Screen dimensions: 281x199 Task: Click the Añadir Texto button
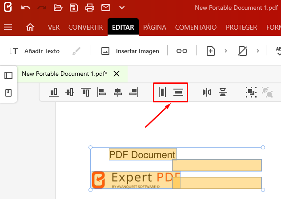click(x=35, y=51)
